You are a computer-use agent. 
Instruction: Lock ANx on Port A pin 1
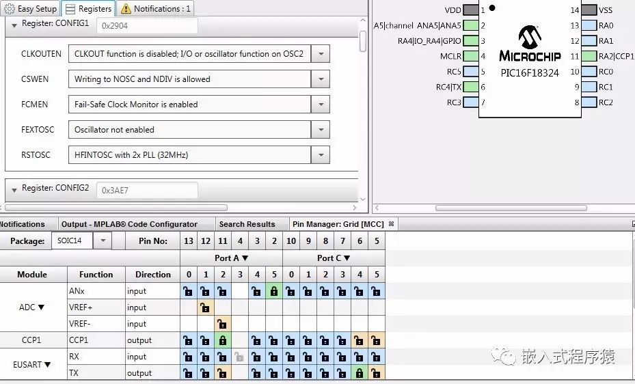205,291
